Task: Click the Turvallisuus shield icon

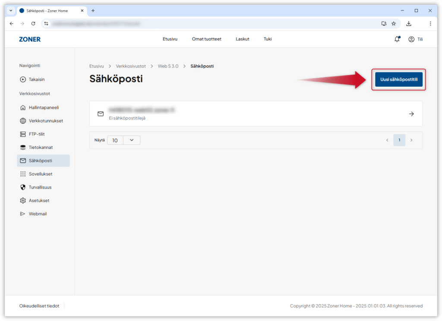Action: pyautogui.click(x=23, y=187)
